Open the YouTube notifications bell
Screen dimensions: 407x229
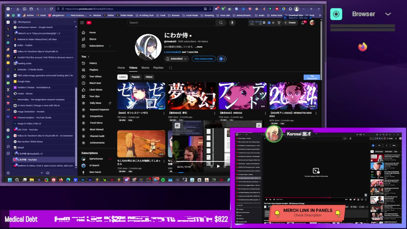(303, 23)
